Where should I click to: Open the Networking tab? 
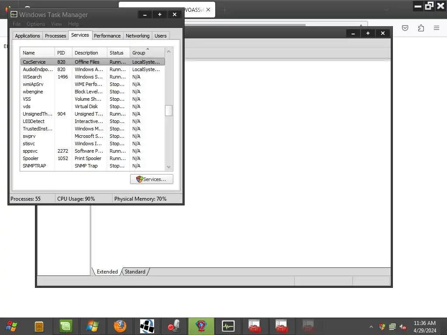point(138,36)
